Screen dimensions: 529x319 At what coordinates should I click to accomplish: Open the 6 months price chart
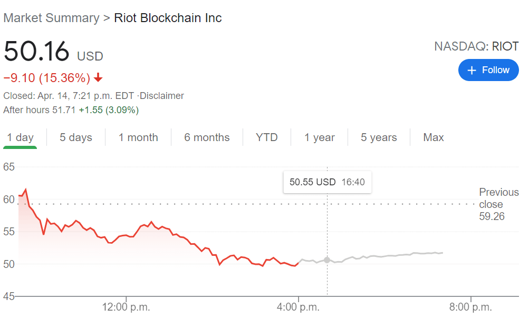pos(206,137)
